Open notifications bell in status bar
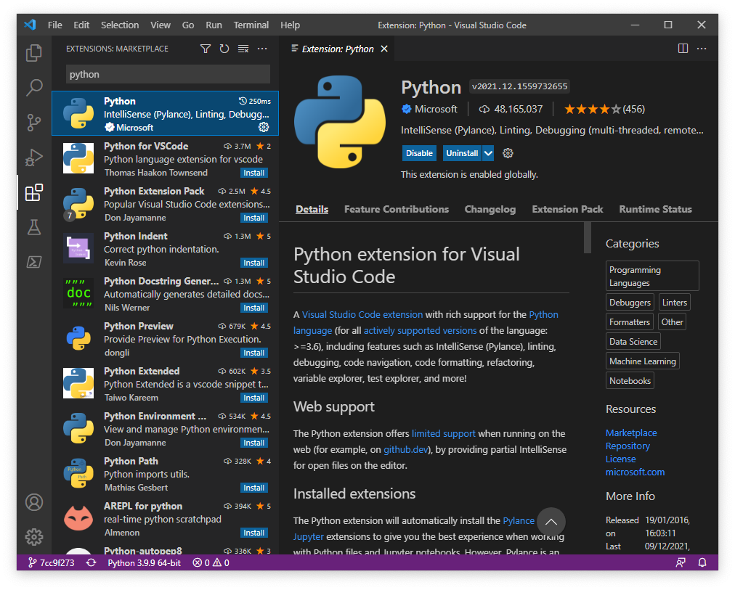 pos(702,563)
